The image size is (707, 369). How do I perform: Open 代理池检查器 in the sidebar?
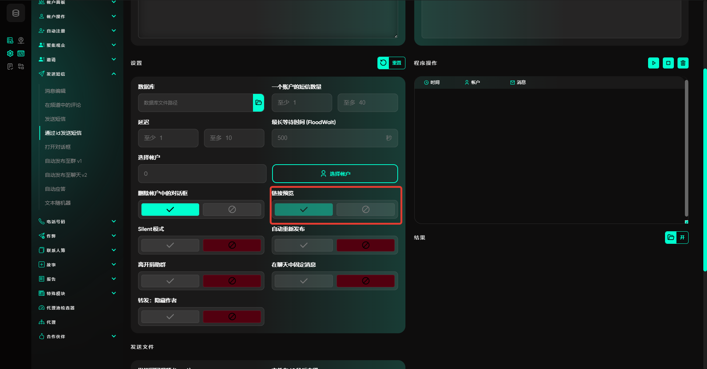(x=60, y=308)
